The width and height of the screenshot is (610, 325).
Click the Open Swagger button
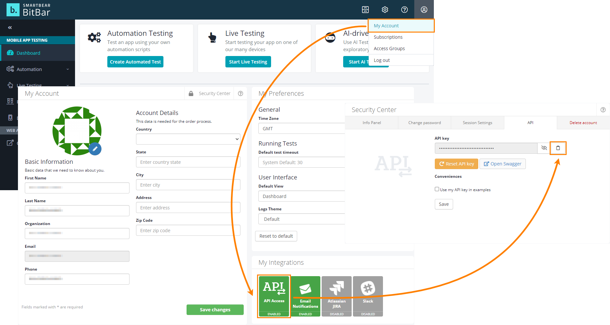tap(503, 164)
